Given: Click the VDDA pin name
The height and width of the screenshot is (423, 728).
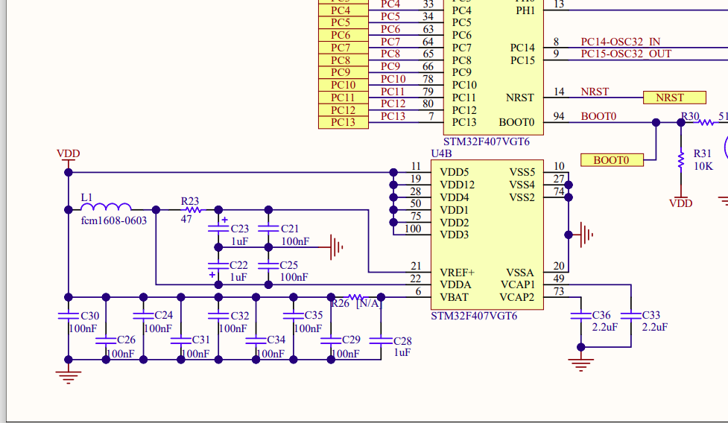Looking at the screenshot, I should coord(455,284).
